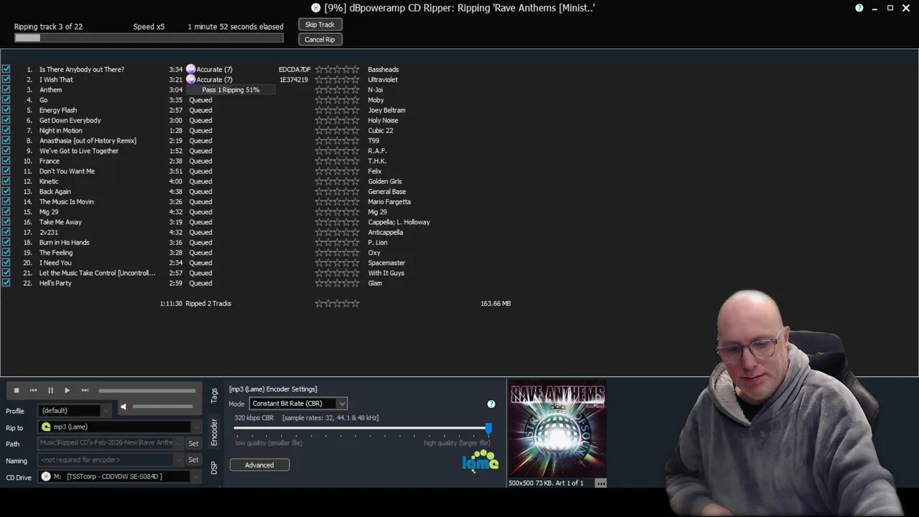The width and height of the screenshot is (919, 517).
Task: Select track title Anasthasia [out of History Remix]
Action: [88, 141]
